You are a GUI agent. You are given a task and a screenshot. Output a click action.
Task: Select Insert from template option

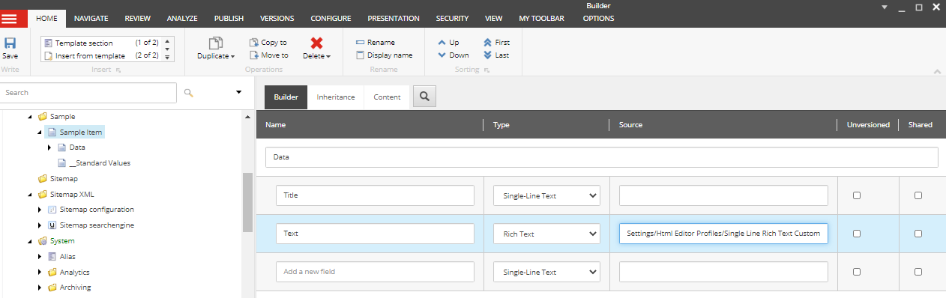(90, 55)
